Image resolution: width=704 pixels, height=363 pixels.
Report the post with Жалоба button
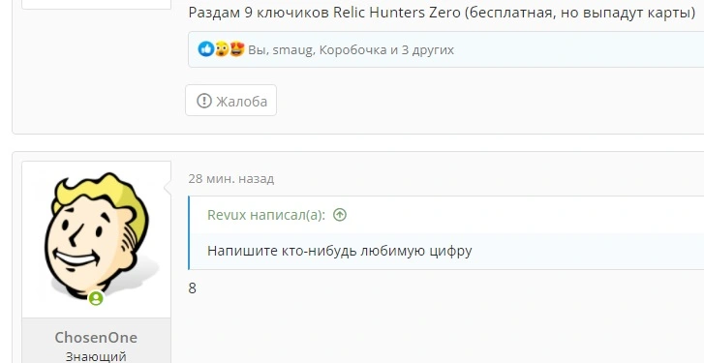point(230,101)
